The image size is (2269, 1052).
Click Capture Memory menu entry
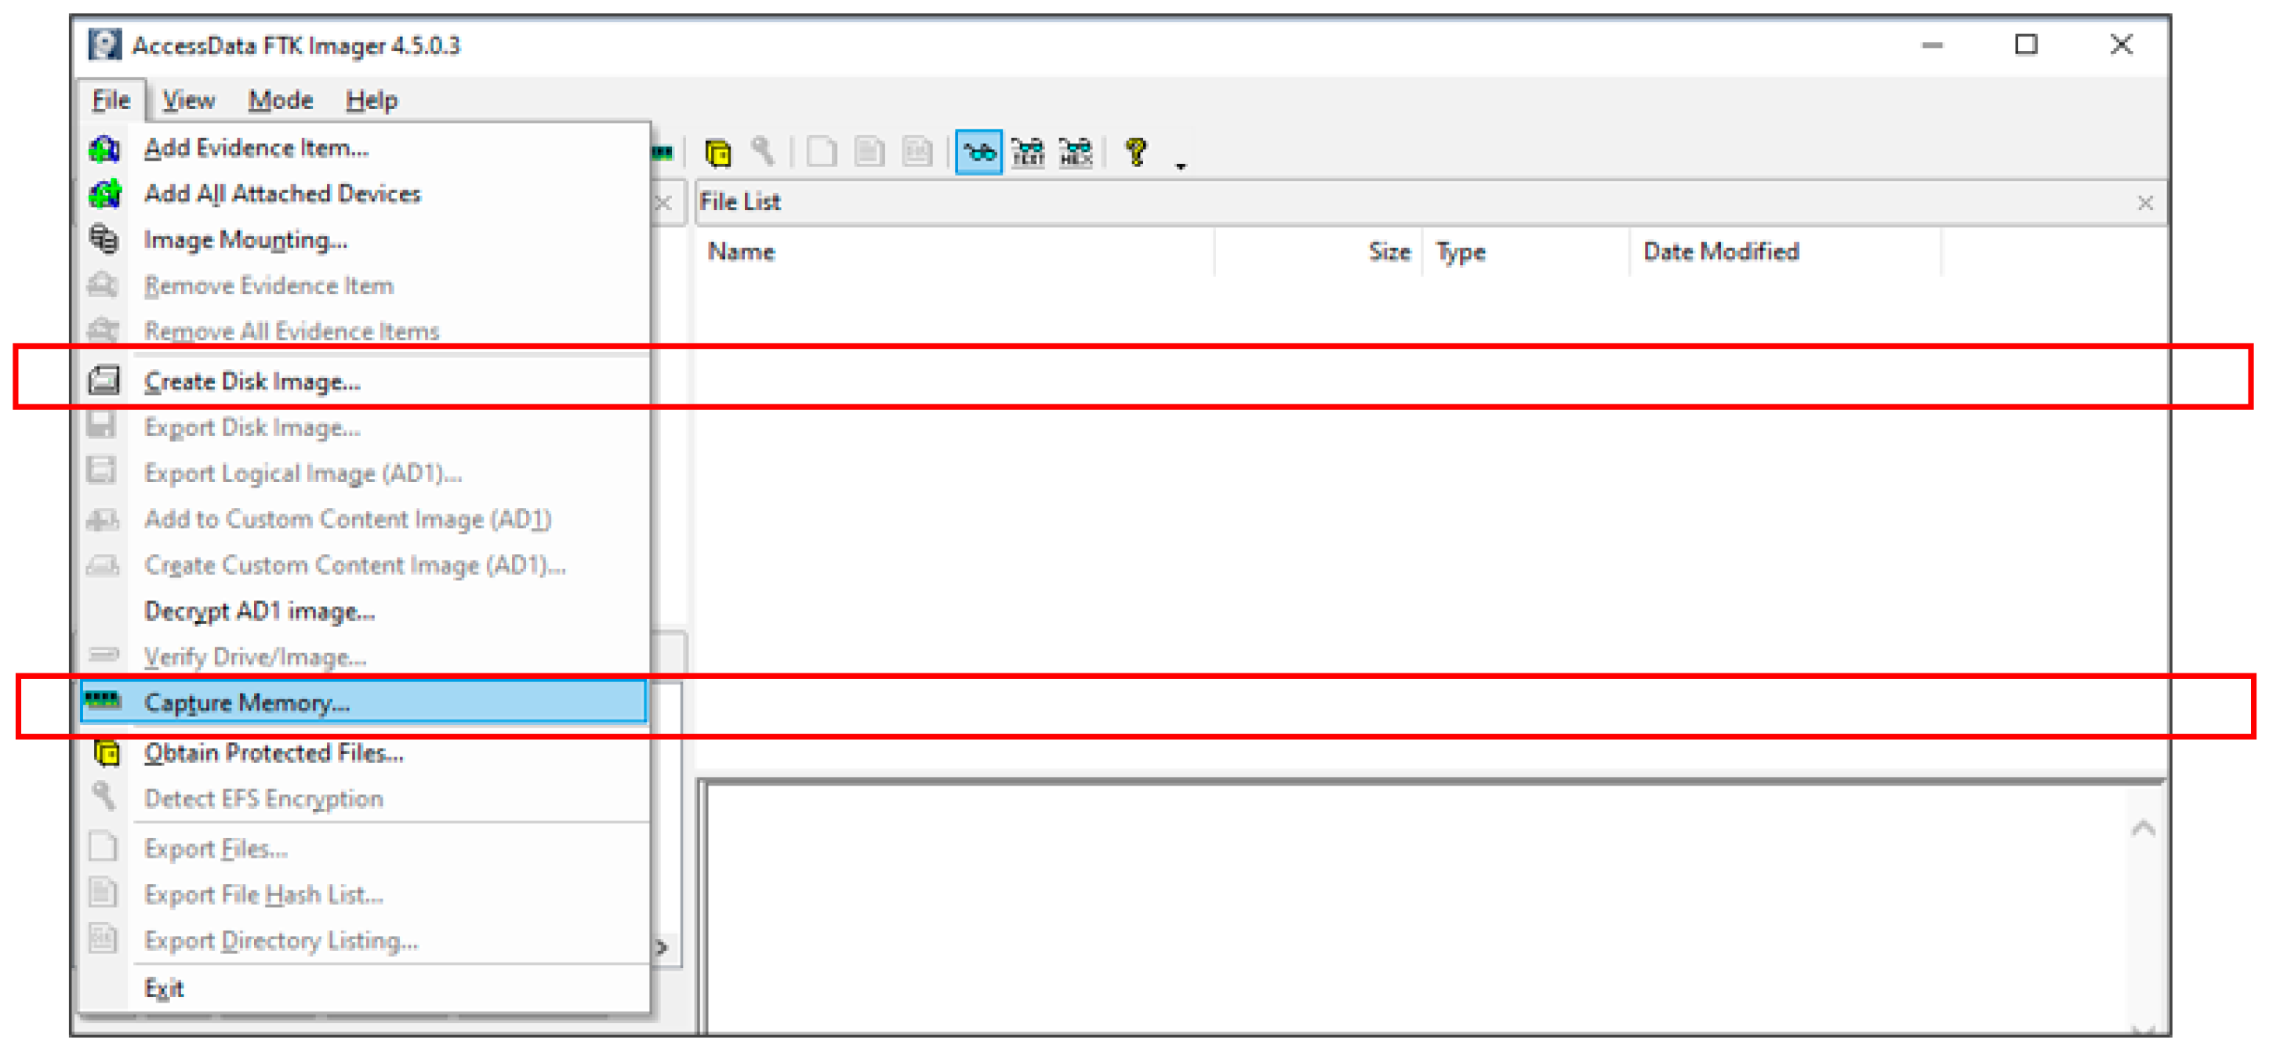[x=248, y=702]
